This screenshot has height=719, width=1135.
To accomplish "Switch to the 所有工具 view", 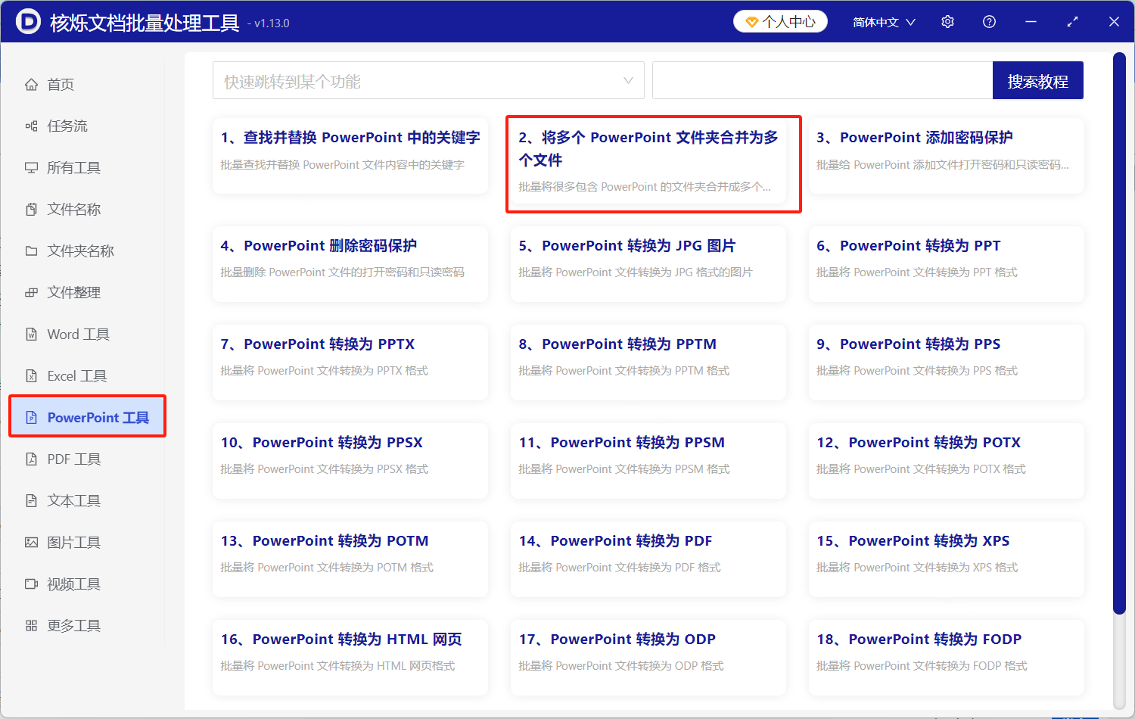I will tap(73, 167).
